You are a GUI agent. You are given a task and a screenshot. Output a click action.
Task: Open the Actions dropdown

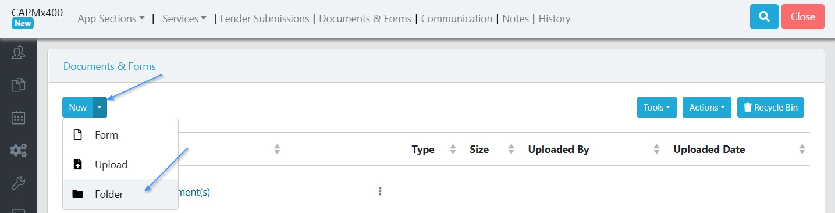[x=707, y=107]
